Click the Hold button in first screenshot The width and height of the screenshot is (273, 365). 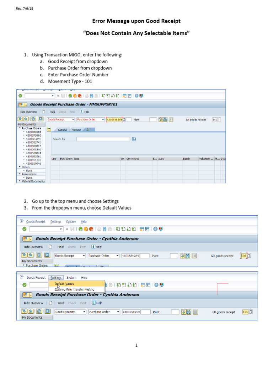(53, 112)
